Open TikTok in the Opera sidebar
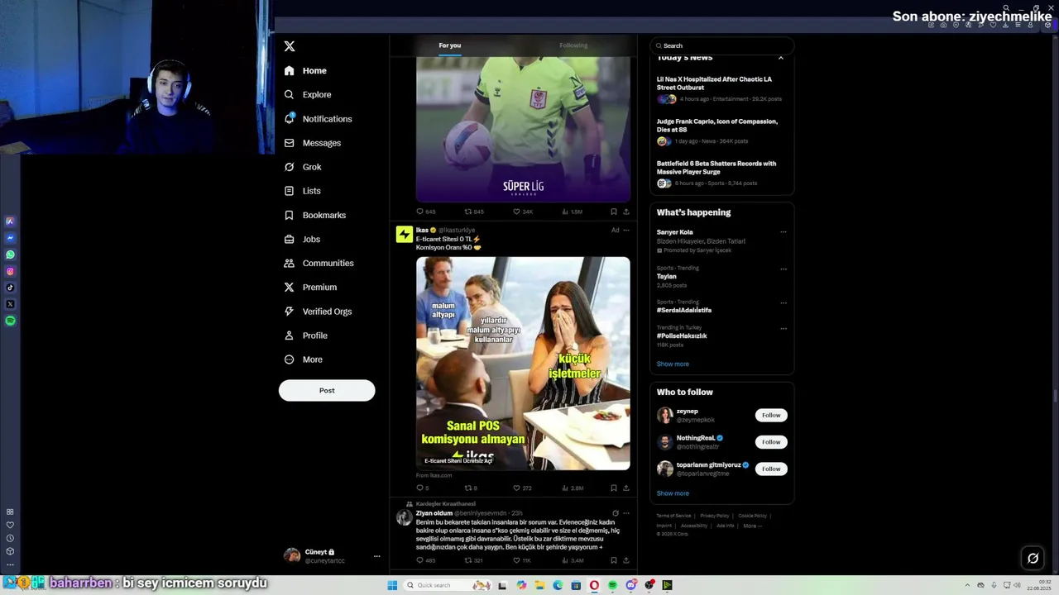Screen dimensions: 1059x595 10,288
